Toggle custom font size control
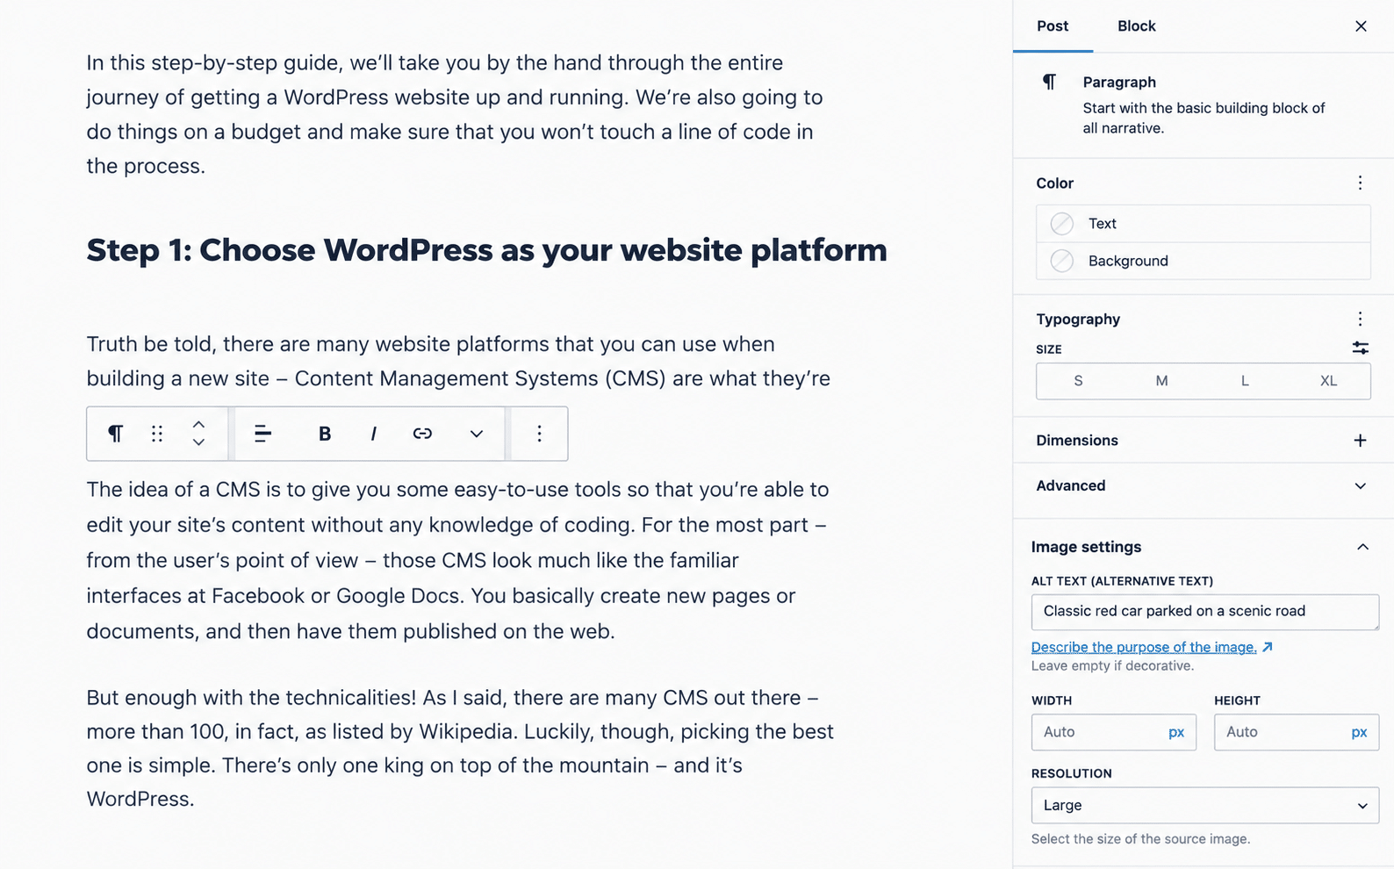This screenshot has width=1394, height=869. [1360, 348]
